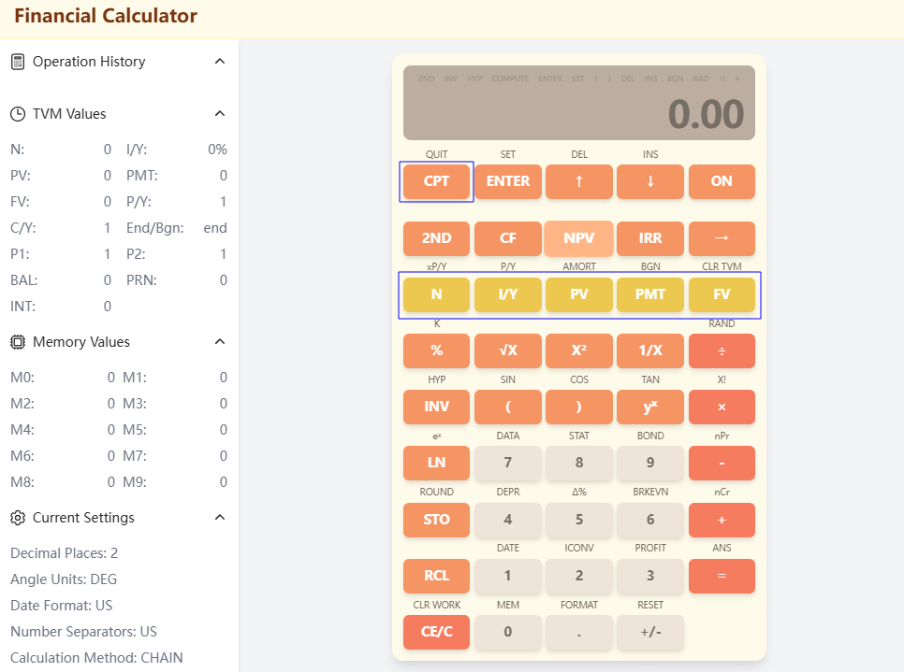The height and width of the screenshot is (672, 904).
Task: Toggle the INV inverse mode
Action: 436,407
